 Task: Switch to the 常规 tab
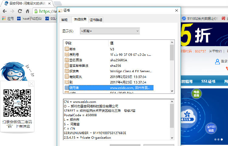(64, 20)
